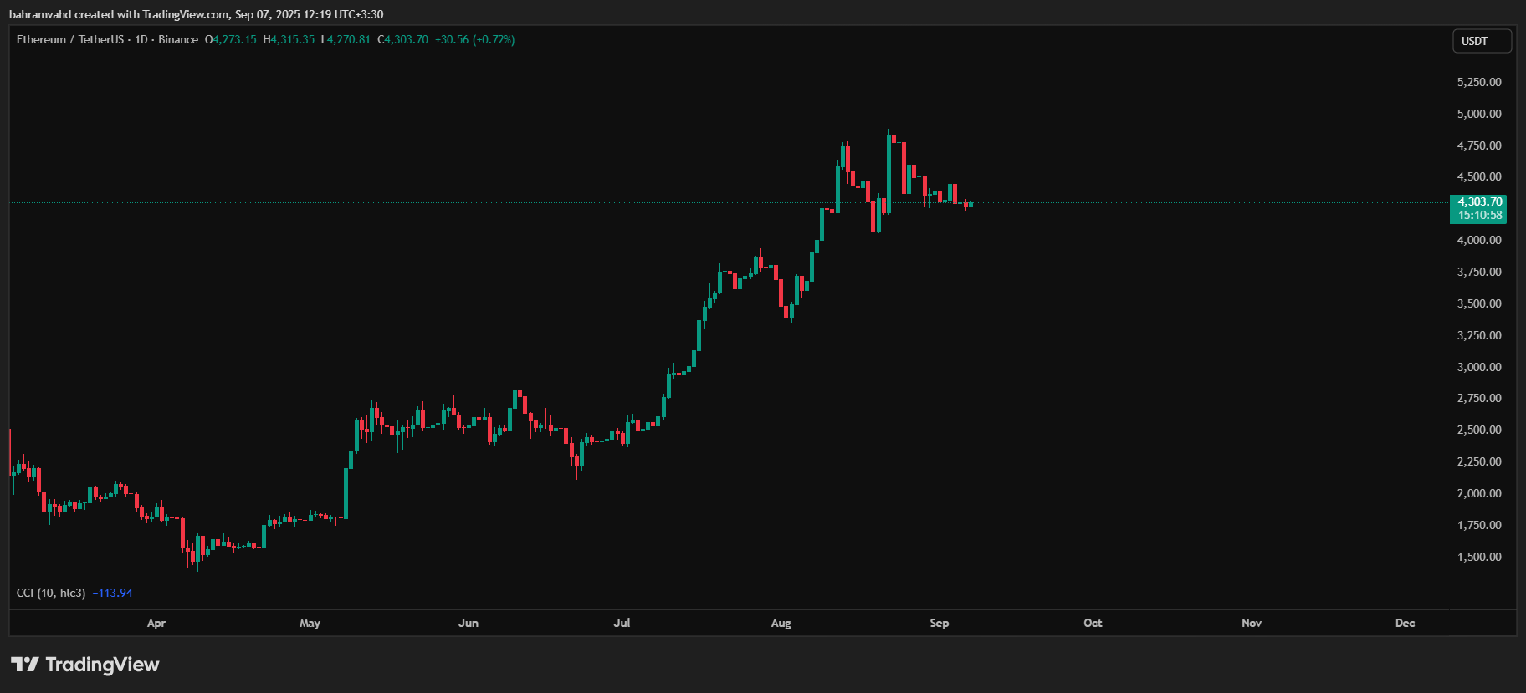Click the CCI (10, hlc3) indicator label
This screenshot has height=693, width=1526.
(51, 593)
